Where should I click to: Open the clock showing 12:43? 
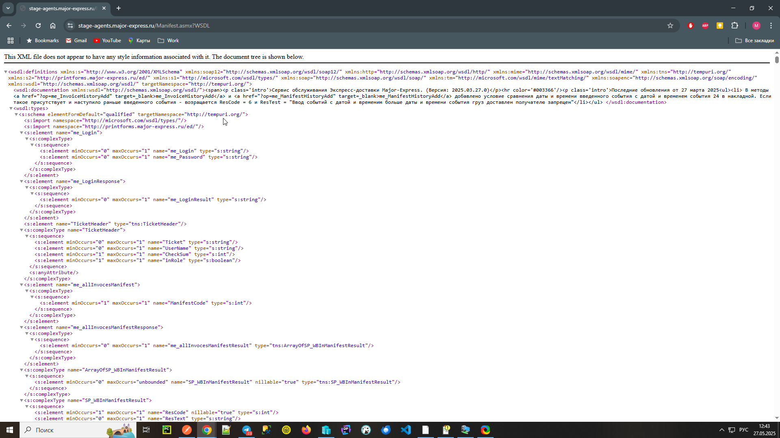[x=764, y=430]
